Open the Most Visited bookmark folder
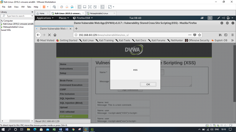The image size is (236, 132). tap(46, 40)
